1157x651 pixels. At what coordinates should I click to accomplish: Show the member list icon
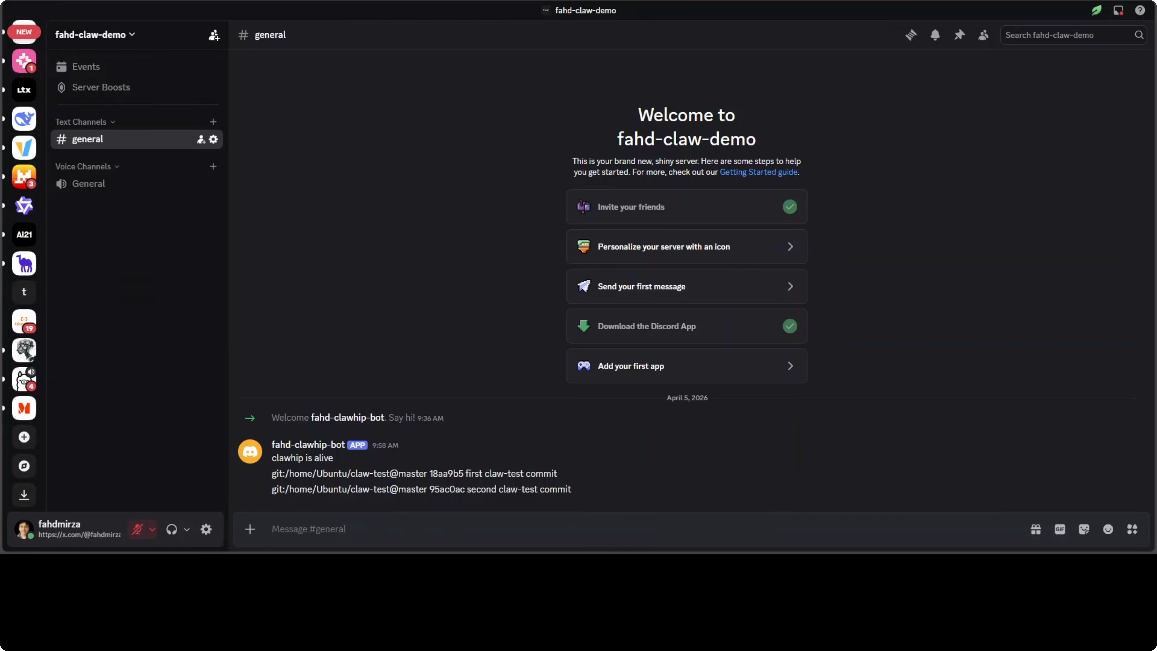pyautogui.click(x=983, y=35)
